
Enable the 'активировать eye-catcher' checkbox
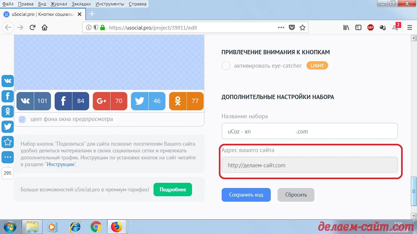[x=226, y=66]
